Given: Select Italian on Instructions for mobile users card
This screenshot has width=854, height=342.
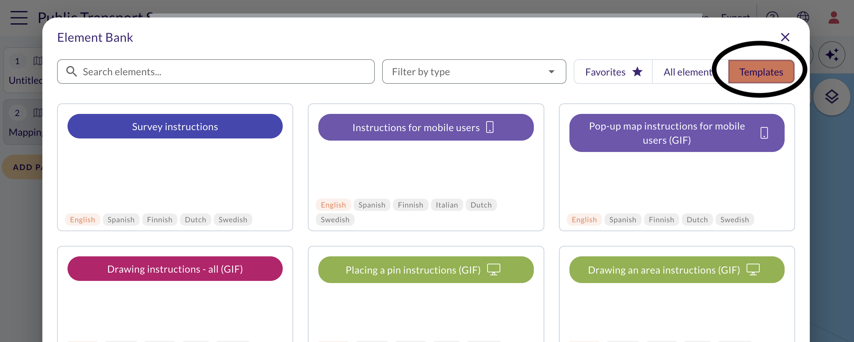Looking at the screenshot, I should 447,205.
